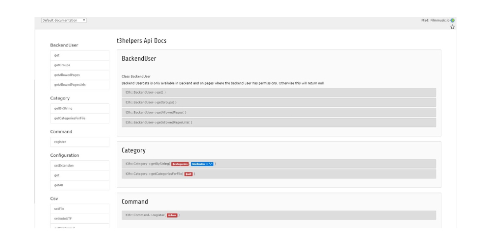Click the red $class parameter badge
The width and height of the screenshot is (491, 245).
(172, 215)
